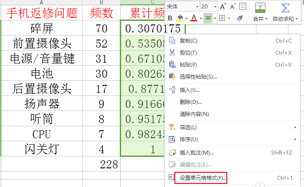Select the cell containing 碎屏

(x=42, y=28)
